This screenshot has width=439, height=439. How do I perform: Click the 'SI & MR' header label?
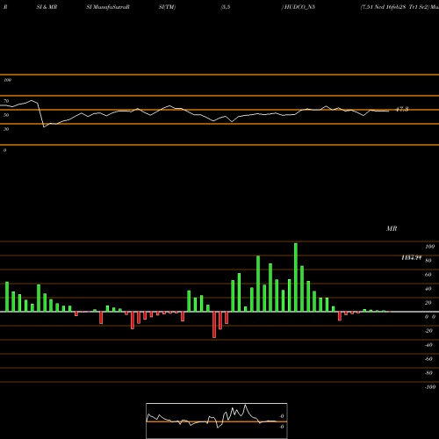click(47, 7)
